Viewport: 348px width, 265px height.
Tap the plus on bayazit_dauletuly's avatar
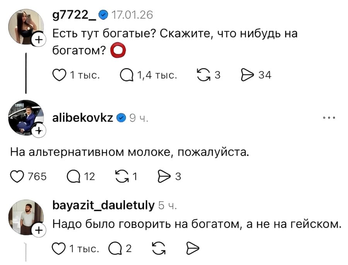coord(39,230)
